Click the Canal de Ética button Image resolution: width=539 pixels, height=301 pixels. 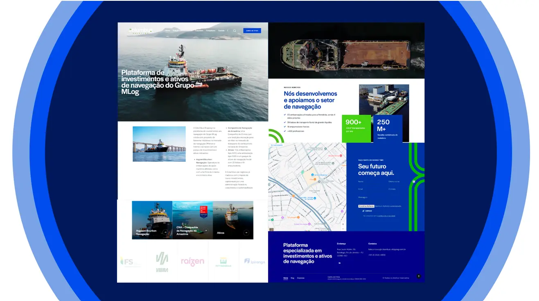[x=252, y=31]
